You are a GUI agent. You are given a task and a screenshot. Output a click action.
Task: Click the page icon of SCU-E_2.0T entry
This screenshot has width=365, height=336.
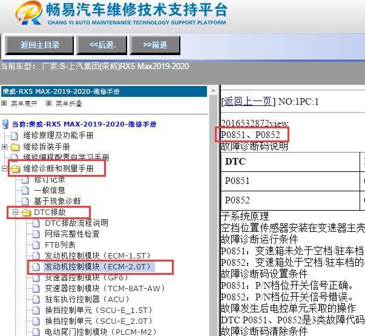[36, 321]
